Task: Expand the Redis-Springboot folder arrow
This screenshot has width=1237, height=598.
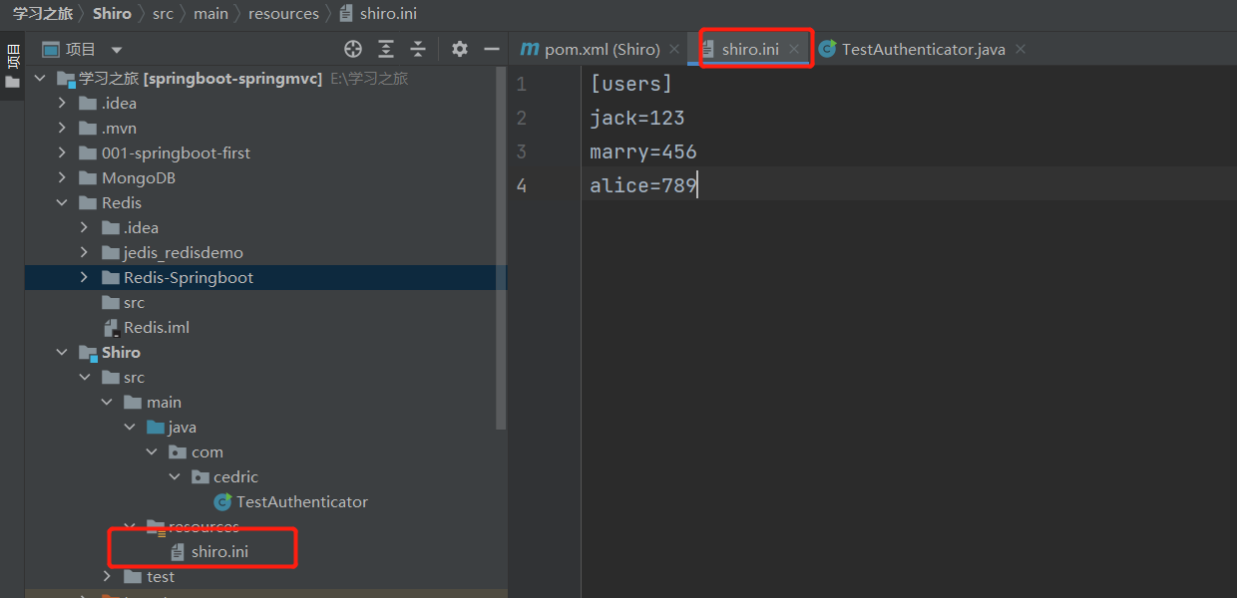Action: 84,278
